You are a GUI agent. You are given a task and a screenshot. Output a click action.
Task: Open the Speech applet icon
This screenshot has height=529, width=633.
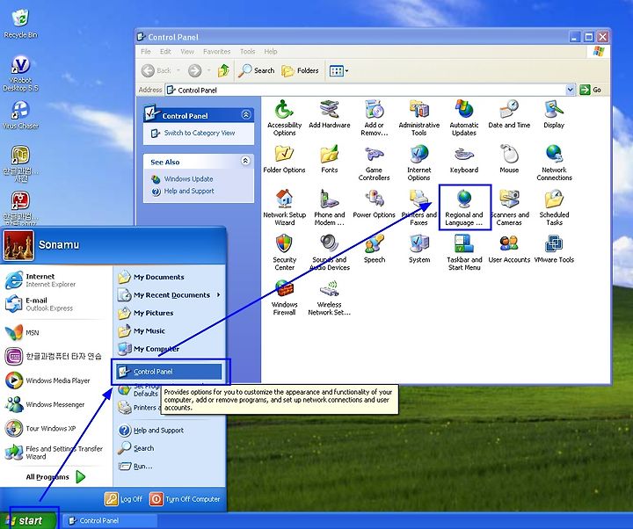click(x=375, y=249)
